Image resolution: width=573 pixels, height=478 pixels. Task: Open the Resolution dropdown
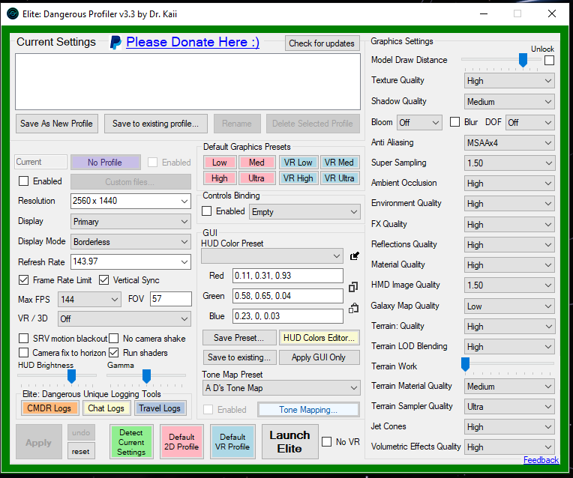click(130, 202)
